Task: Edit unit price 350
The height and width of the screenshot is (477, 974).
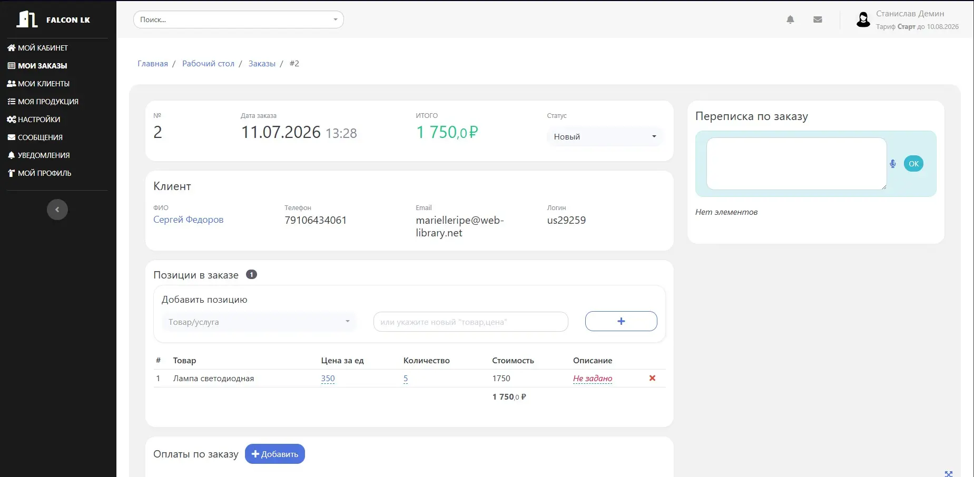Action: 328,379
